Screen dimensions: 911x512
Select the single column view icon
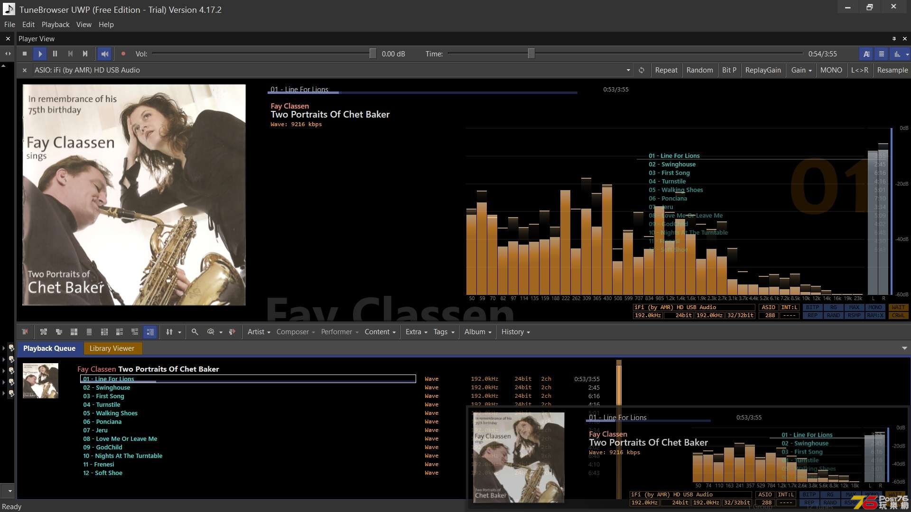[x=89, y=332]
